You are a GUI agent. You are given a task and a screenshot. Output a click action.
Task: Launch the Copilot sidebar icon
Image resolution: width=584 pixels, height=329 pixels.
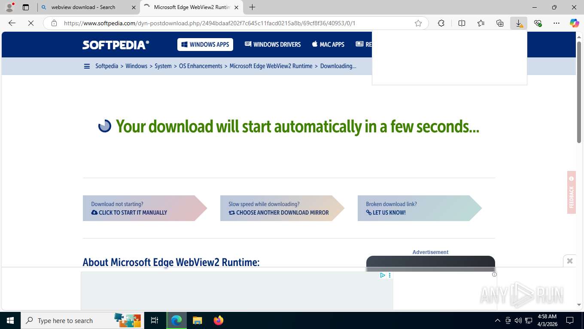click(575, 23)
